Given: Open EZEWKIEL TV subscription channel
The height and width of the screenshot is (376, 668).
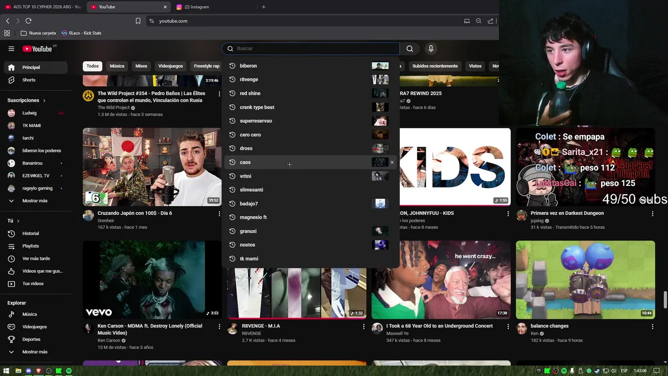Looking at the screenshot, I should [x=35, y=176].
